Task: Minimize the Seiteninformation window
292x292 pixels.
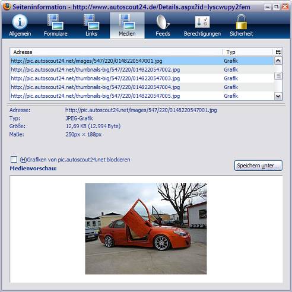Action: click(x=268, y=7)
